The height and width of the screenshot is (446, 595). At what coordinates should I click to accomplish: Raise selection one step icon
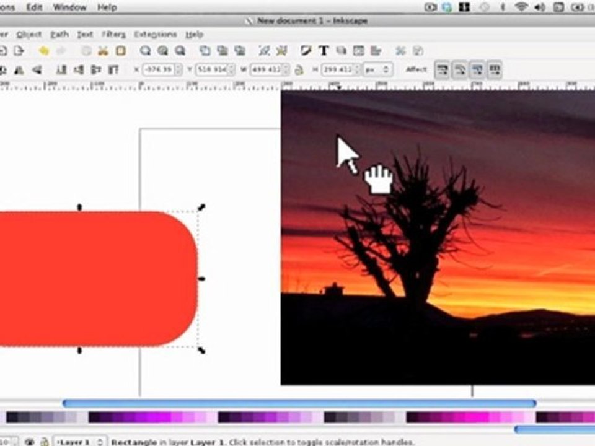tap(96, 70)
